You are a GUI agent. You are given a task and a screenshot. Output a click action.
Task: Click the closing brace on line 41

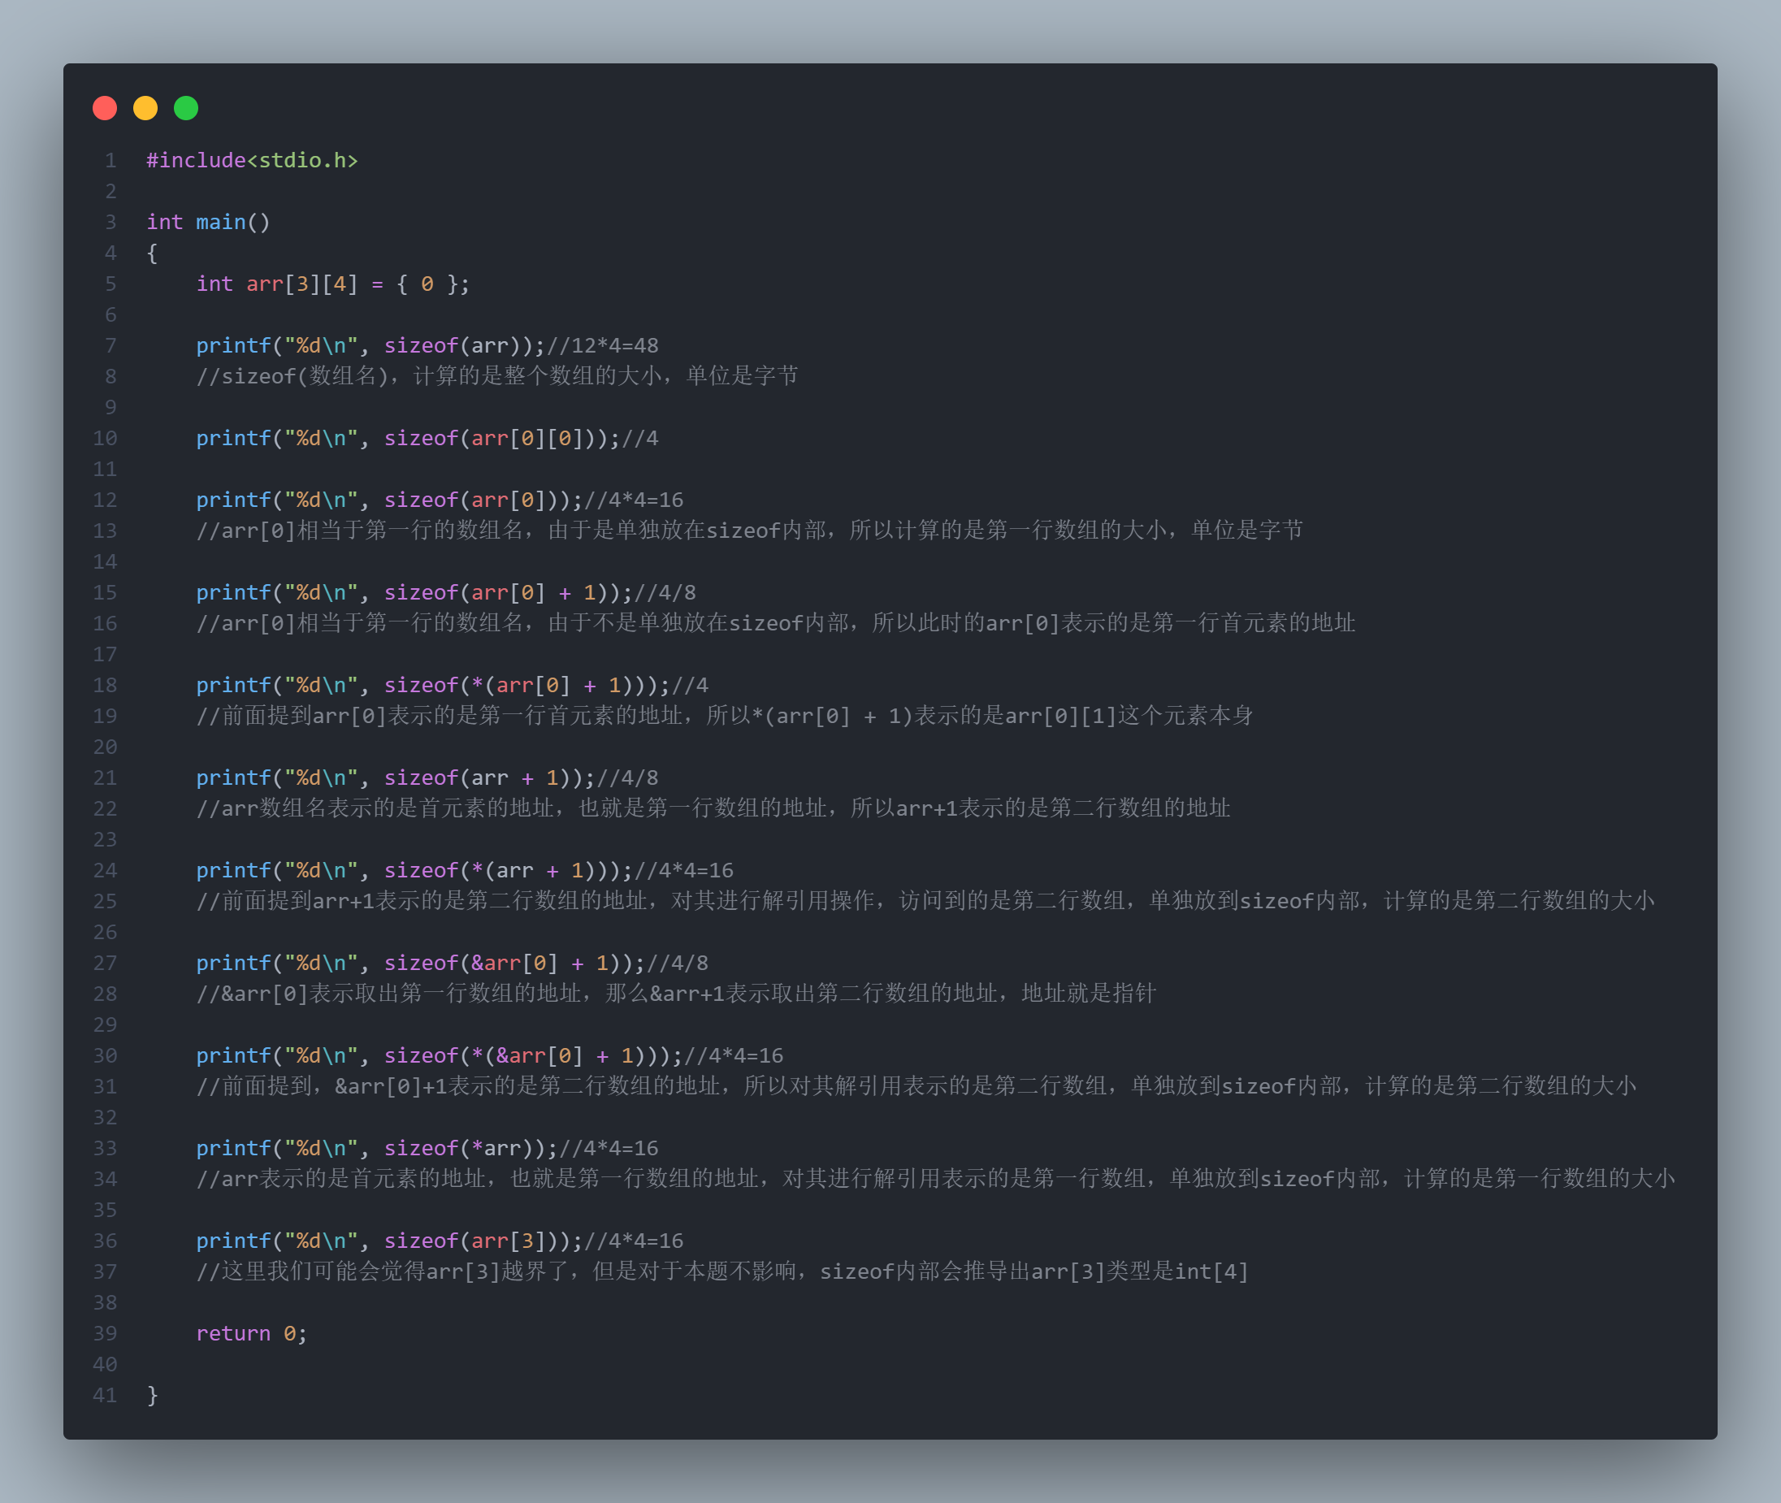pos(153,1395)
